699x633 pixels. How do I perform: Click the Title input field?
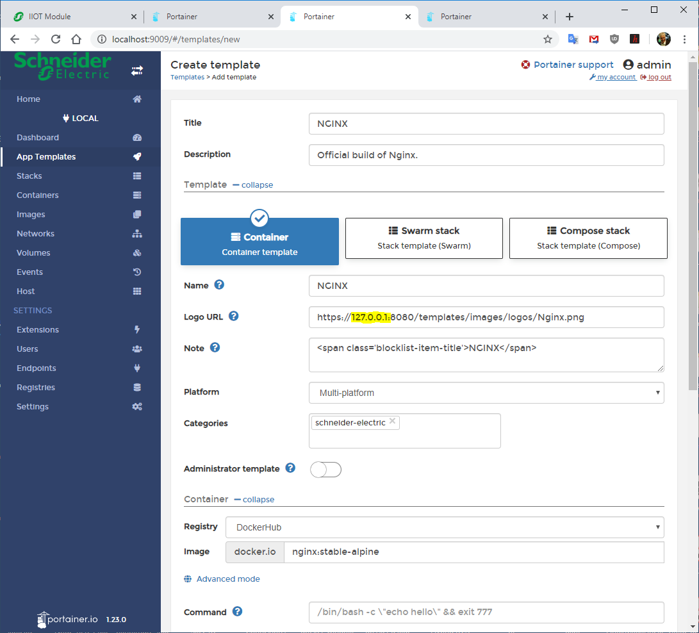click(x=486, y=124)
